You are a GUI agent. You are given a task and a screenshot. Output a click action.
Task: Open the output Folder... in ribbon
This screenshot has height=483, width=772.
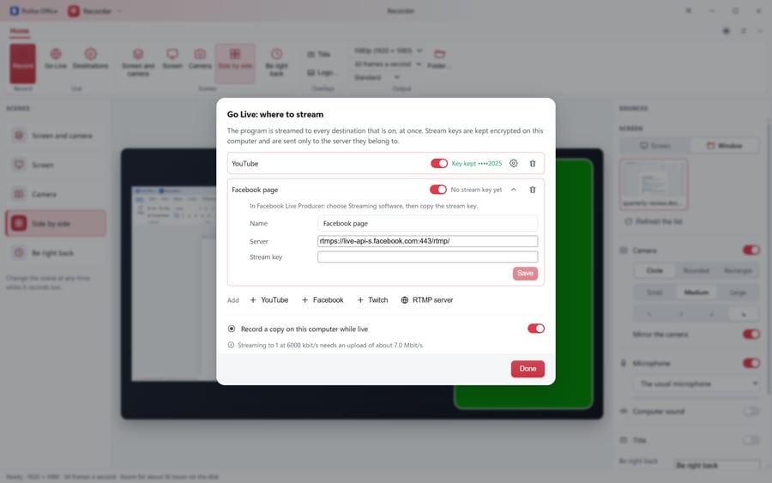pos(439,59)
